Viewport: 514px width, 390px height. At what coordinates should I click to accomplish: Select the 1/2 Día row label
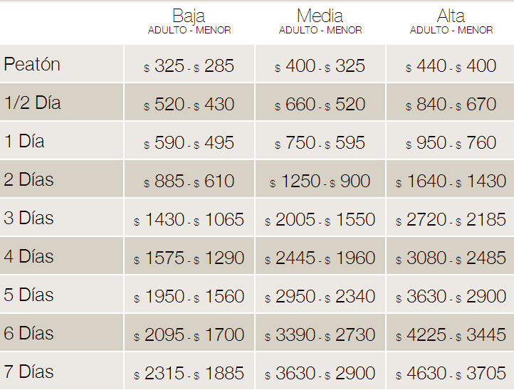pyautogui.click(x=33, y=103)
